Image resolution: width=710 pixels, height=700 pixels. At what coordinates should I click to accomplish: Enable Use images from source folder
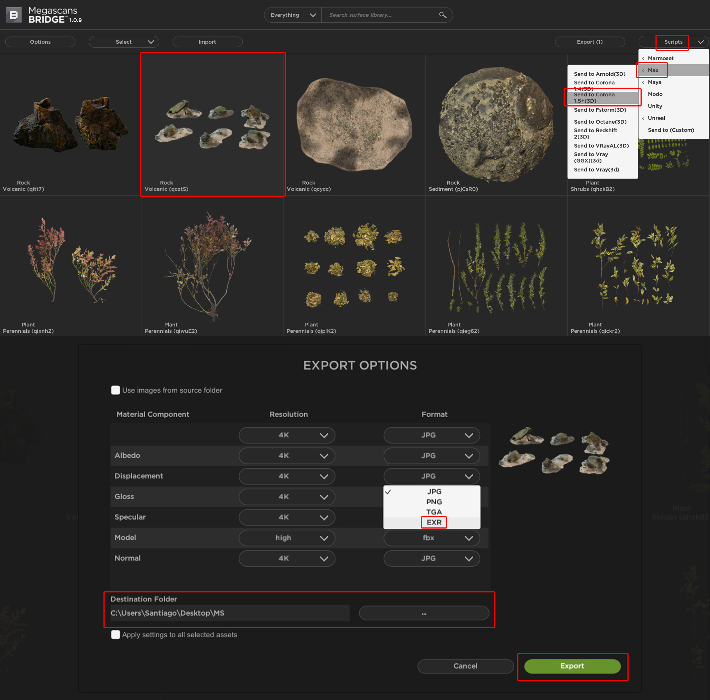(115, 390)
